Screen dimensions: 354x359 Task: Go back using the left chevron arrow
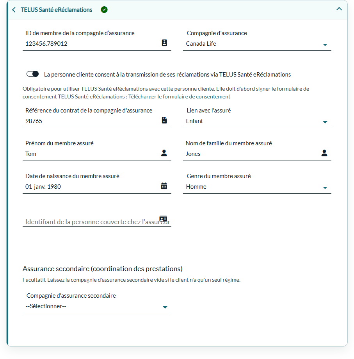click(14, 10)
